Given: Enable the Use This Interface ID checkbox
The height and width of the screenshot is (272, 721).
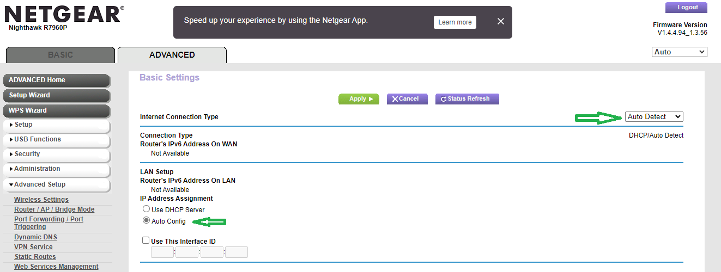Looking at the screenshot, I should pos(146,240).
